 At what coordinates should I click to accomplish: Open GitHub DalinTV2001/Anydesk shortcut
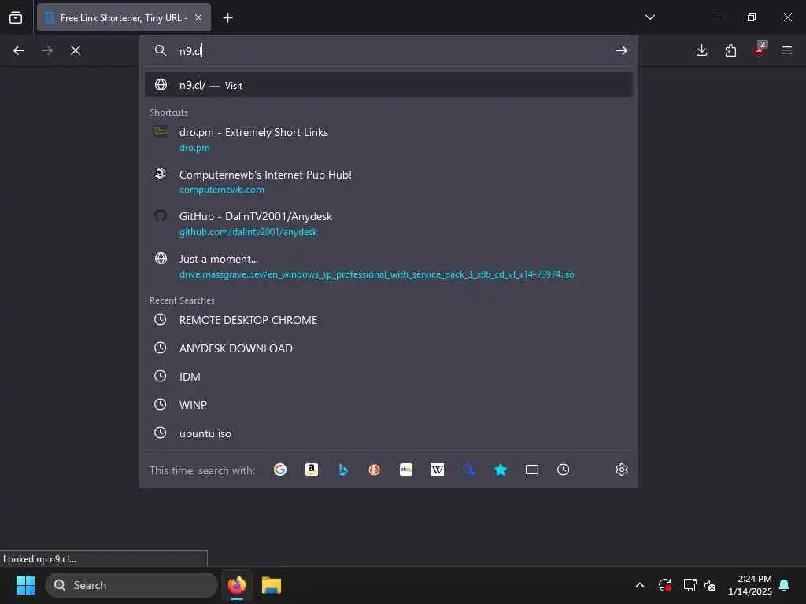point(389,223)
